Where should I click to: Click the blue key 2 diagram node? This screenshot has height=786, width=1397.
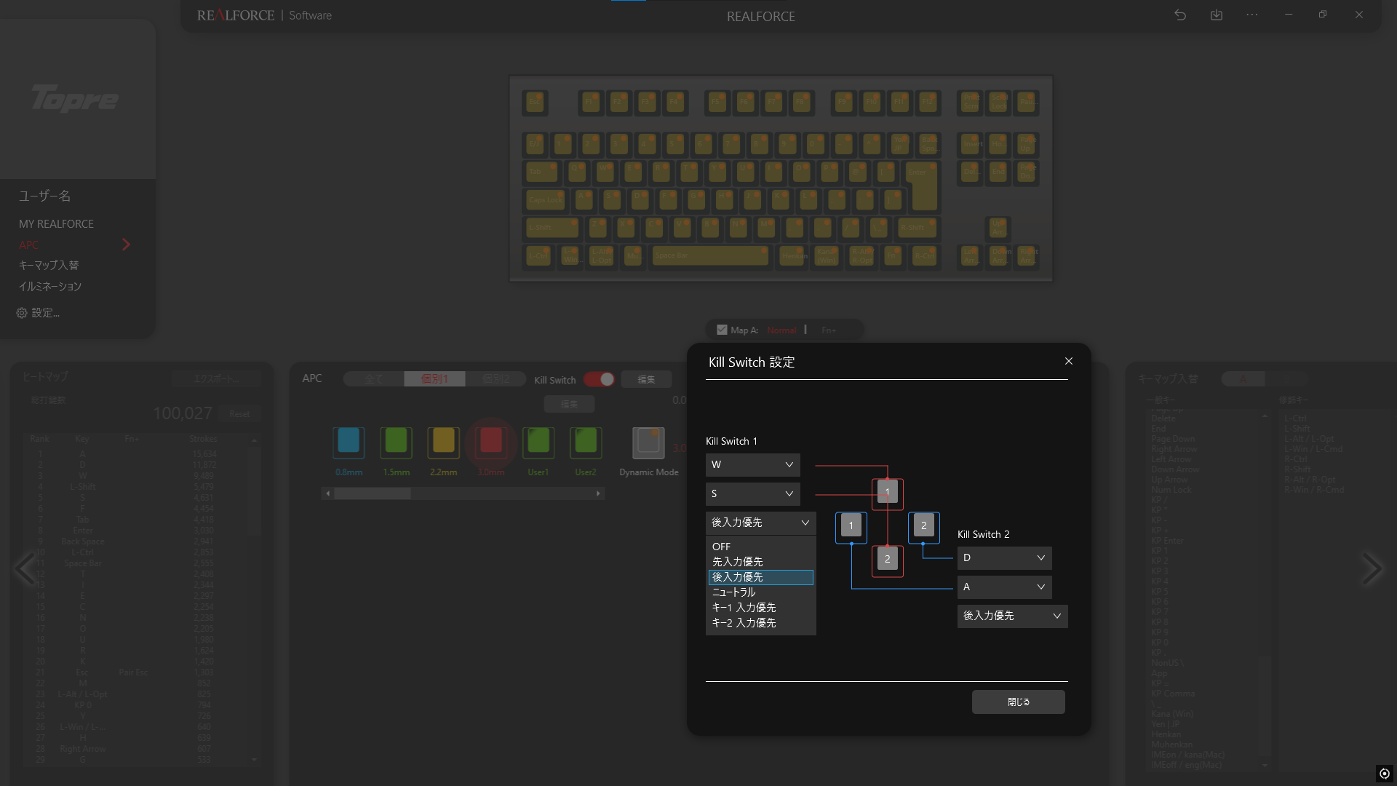click(x=923, y=525)
